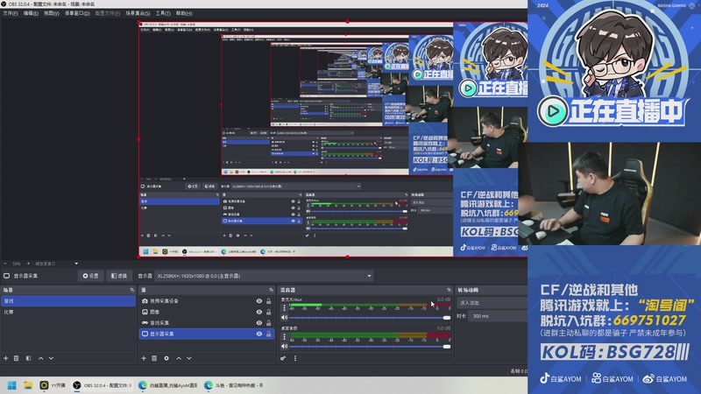Open File Explorer from the taskbar
The height and width of the screenshot is (394, 701).
tap(28, 385)
